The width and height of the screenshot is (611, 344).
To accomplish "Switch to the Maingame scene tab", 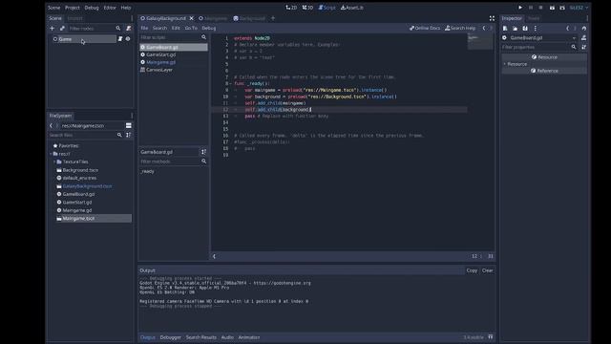I will tap(213, 18).
